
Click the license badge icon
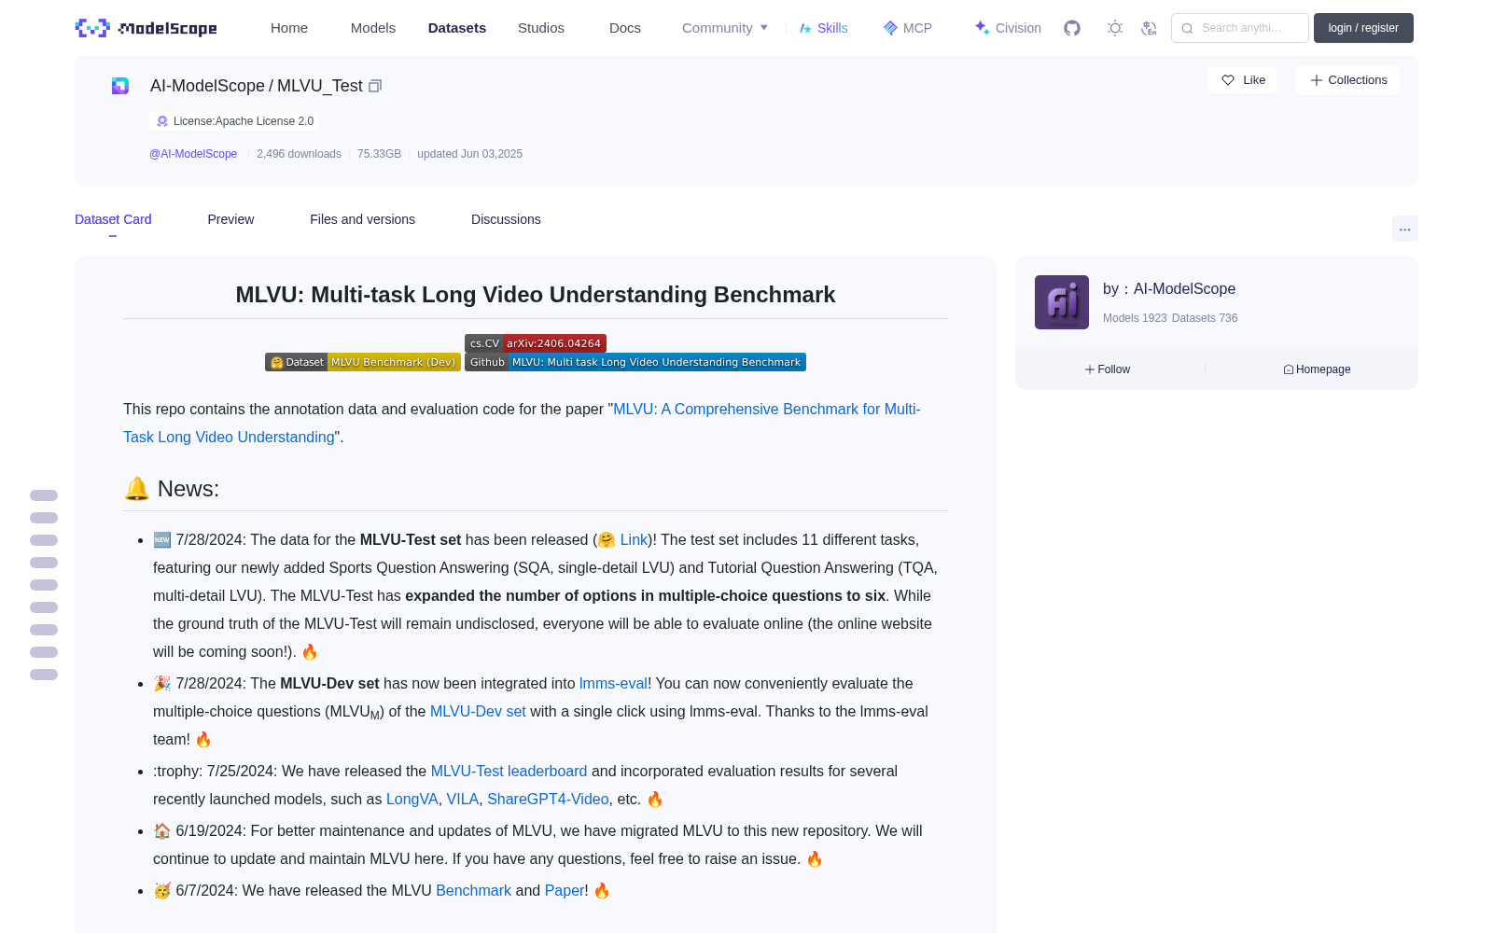[x=162, y=121]
